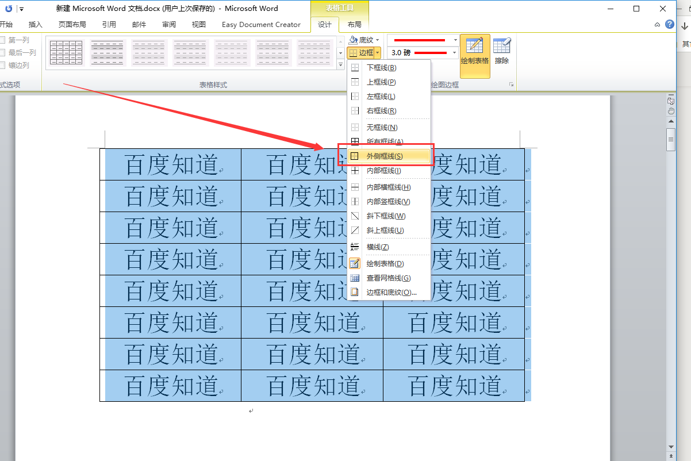Click the vertical scrollbar down arrow

pyautogui.click(x=670, y=446)
